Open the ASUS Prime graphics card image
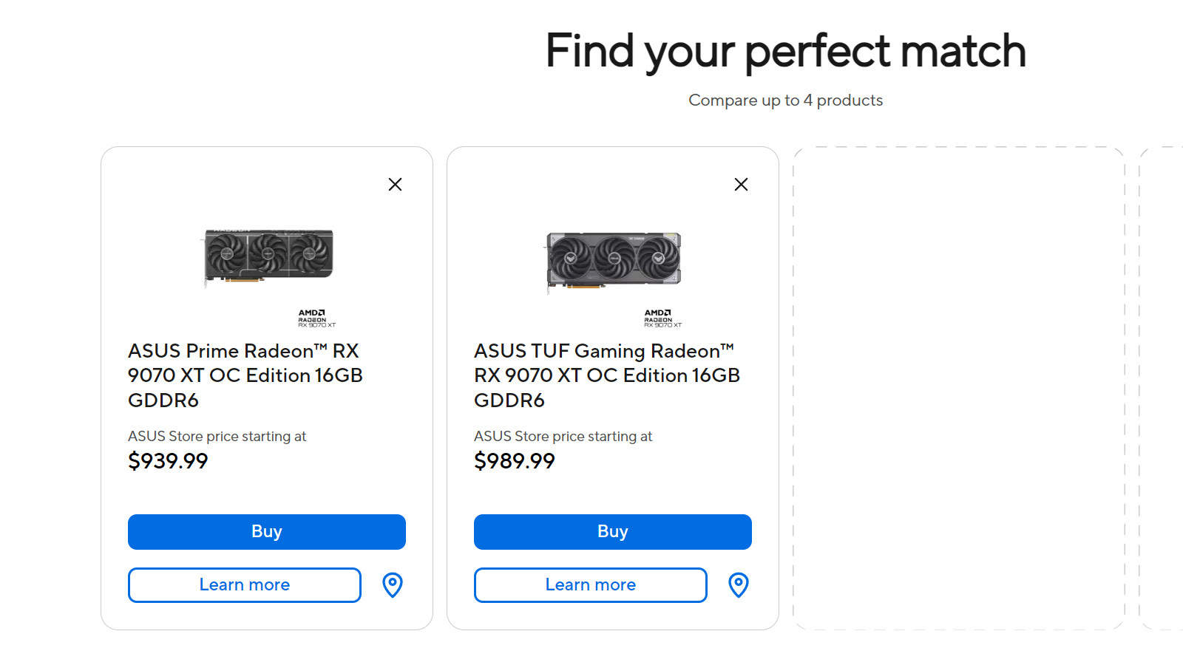This screenshot has width=1183, height=665. 268,256
